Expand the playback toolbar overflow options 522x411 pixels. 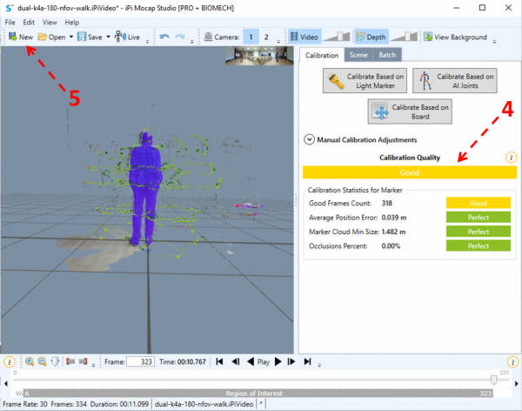319,365
